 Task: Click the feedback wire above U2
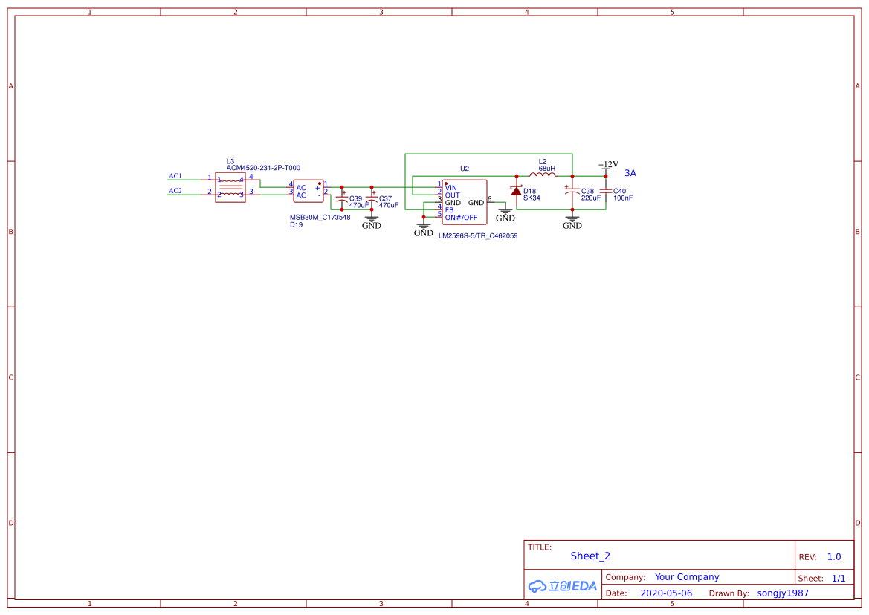(488, 154)
